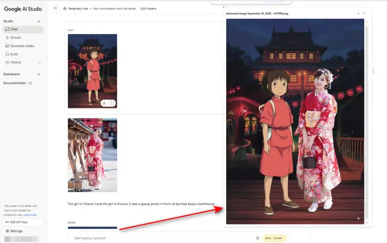Click the 3,901 tokens count
This screenshot has width=387, height=243.
(x=148, y=8)
